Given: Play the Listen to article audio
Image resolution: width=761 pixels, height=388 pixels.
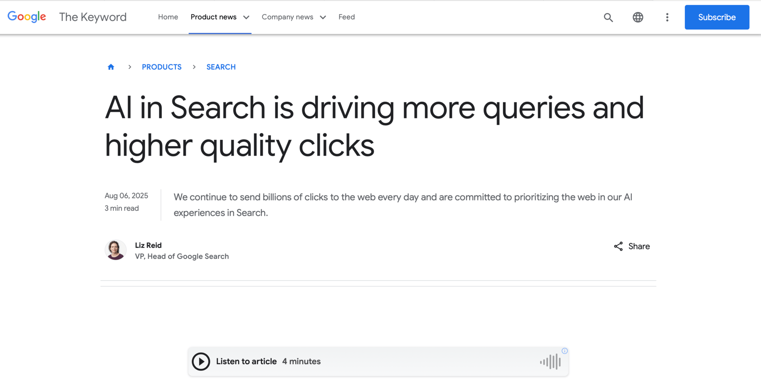Looking at the screenshot, I should point(201,361).
